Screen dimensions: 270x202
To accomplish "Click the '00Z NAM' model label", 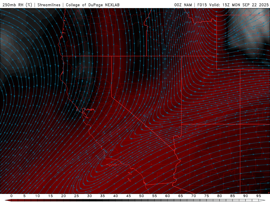I will [x=183, y=5].
